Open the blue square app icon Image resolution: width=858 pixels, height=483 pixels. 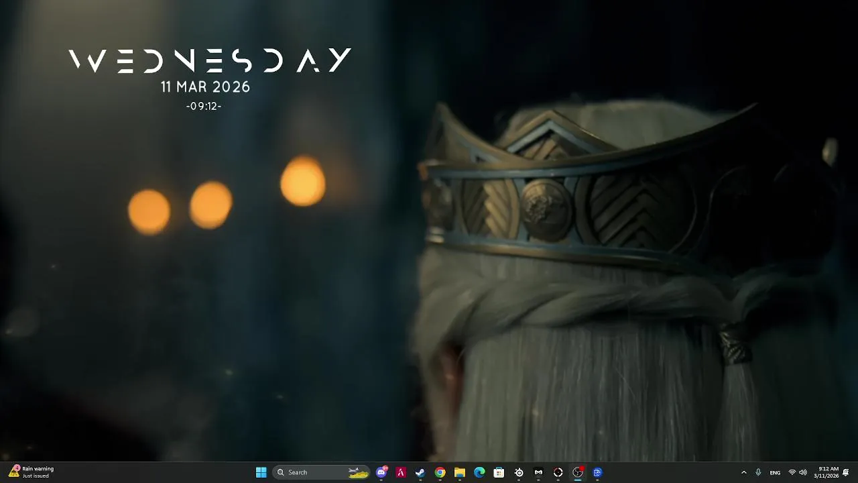click(x=597, y=472)
